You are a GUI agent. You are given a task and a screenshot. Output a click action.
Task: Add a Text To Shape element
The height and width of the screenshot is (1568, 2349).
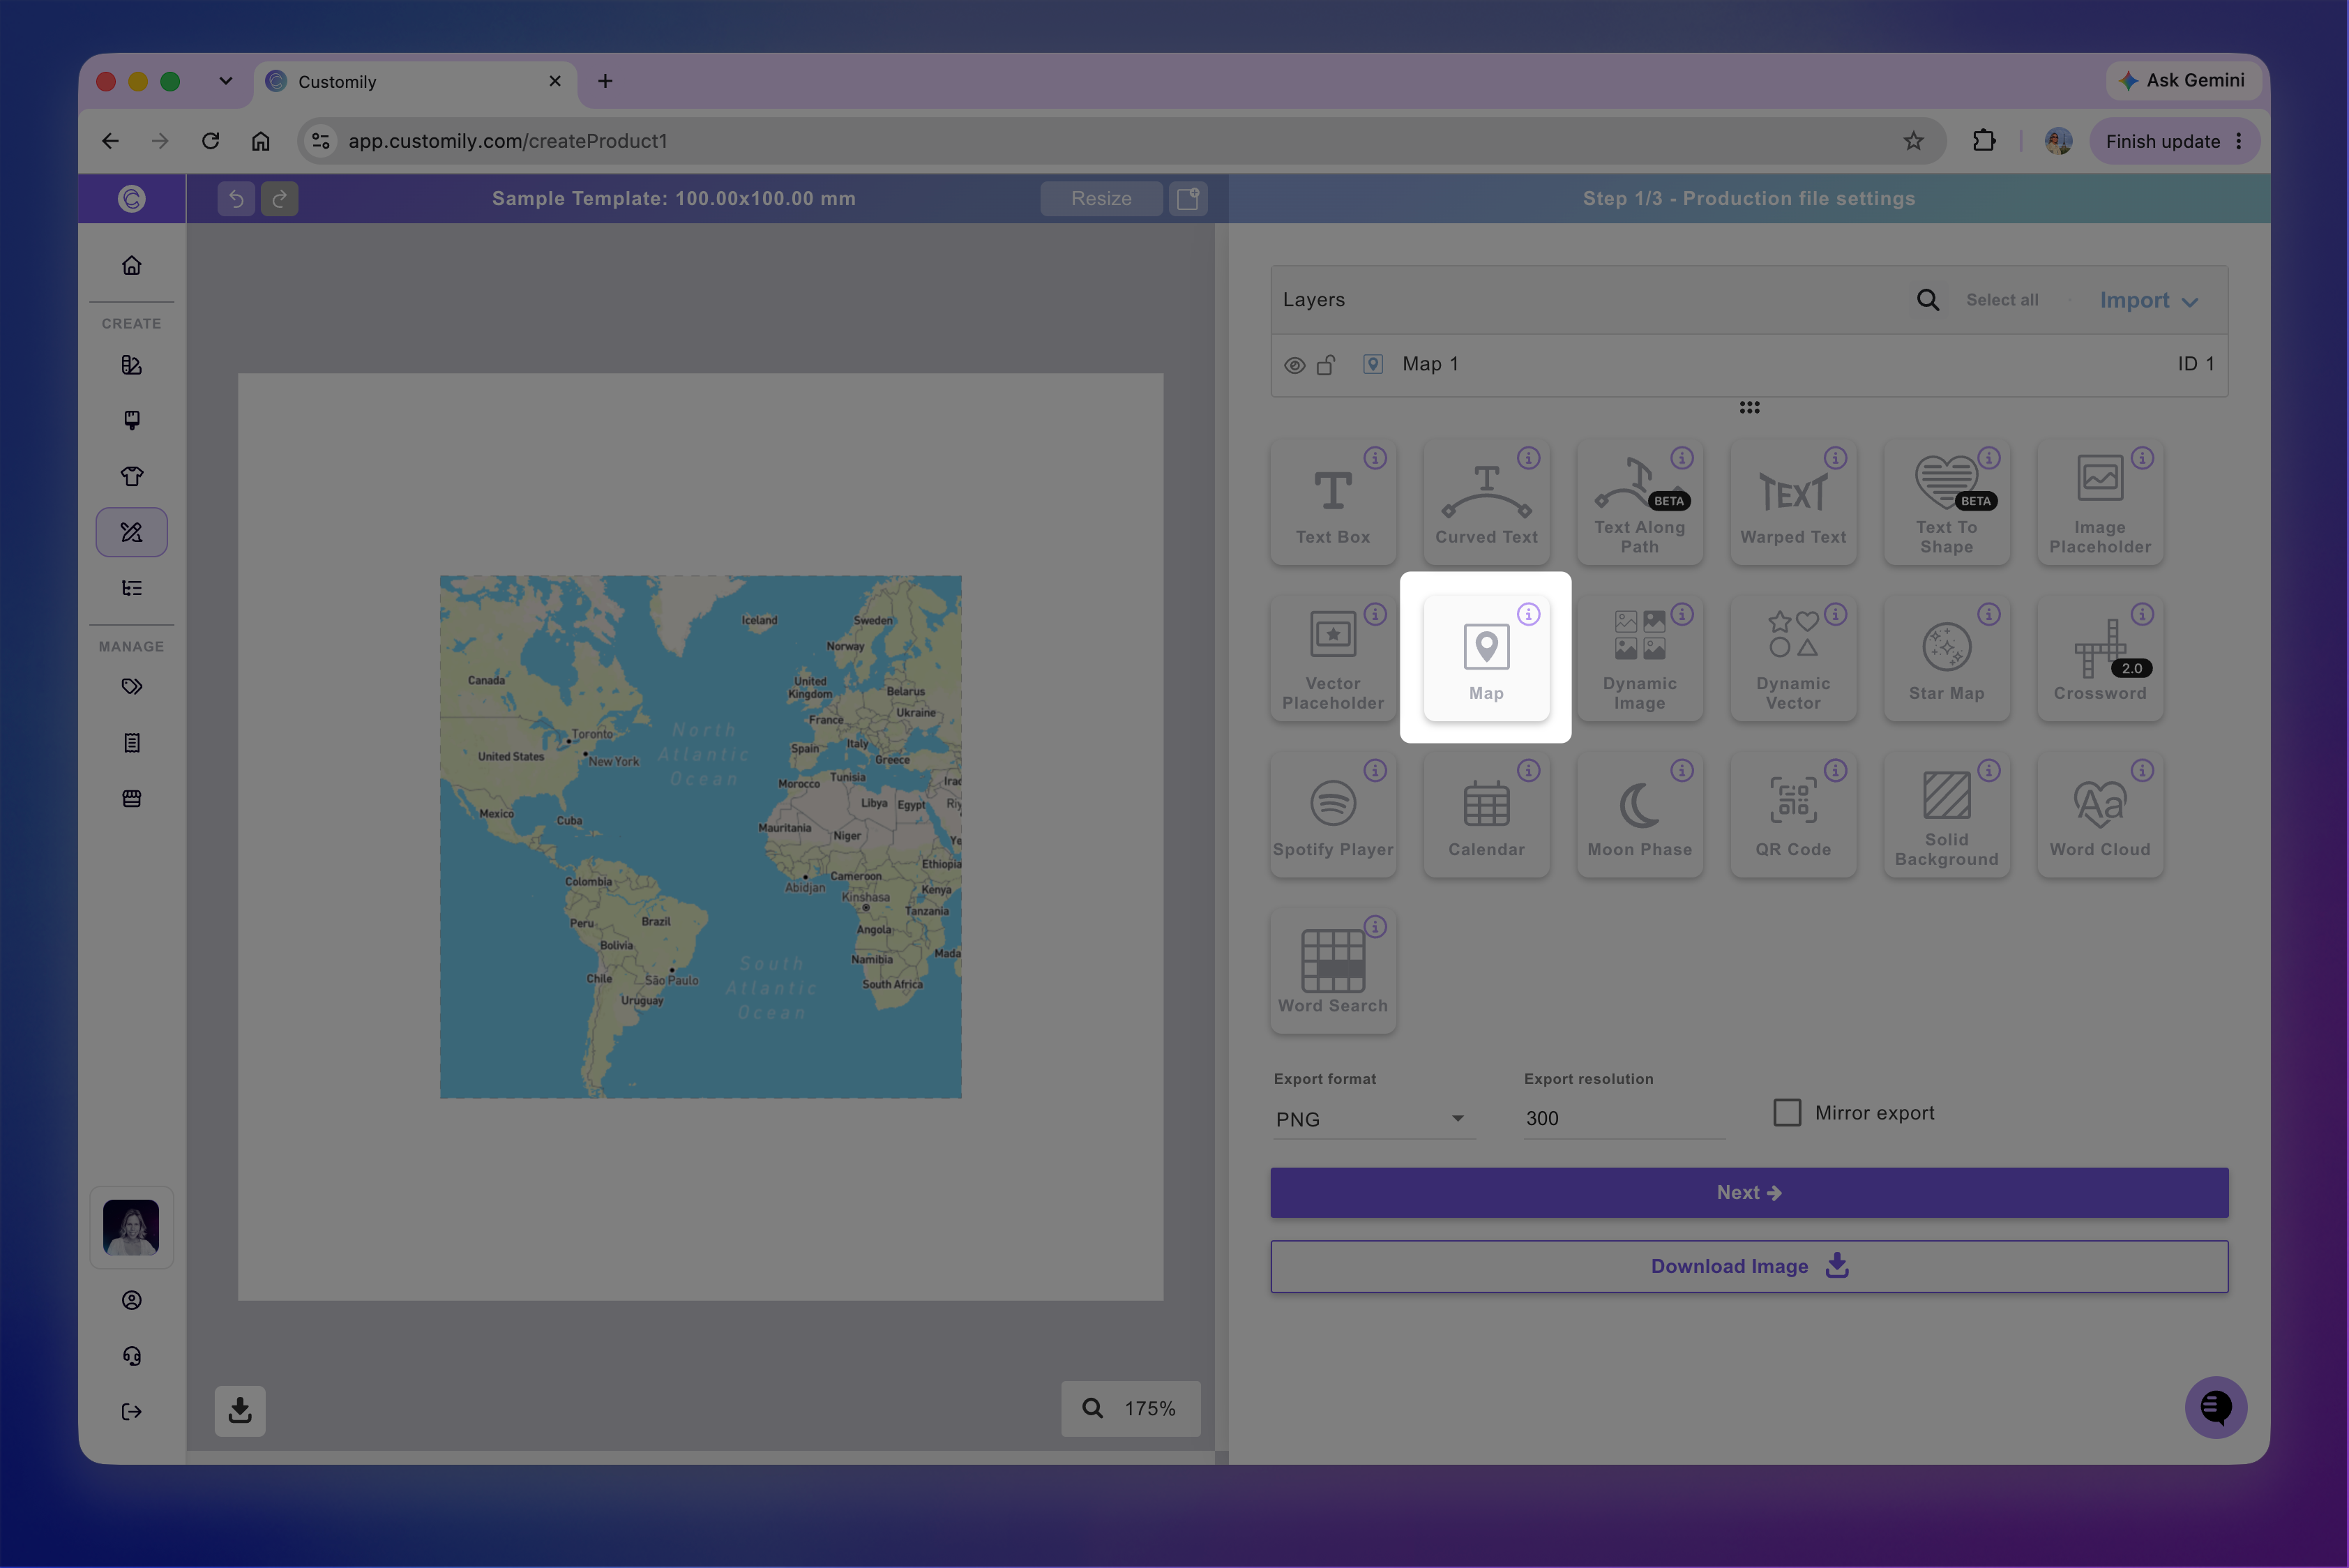point(1946,502)
